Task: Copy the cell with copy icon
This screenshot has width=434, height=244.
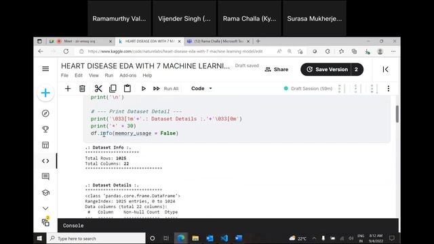Action: click(113, 89)
